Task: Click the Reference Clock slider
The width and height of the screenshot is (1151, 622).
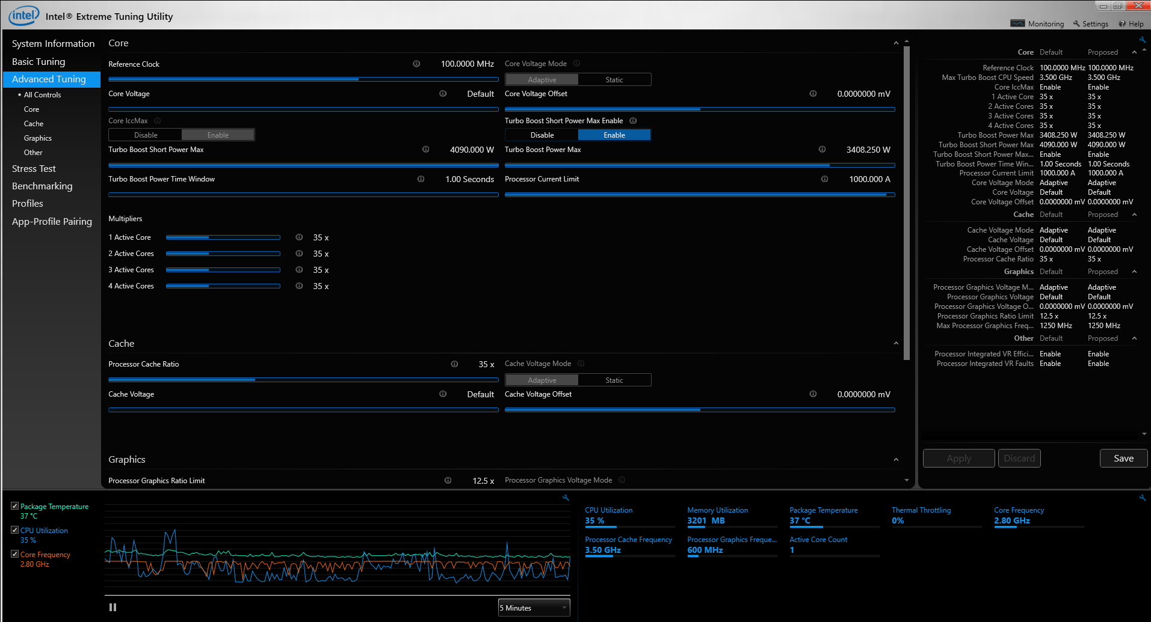Action: click(303, 79)
